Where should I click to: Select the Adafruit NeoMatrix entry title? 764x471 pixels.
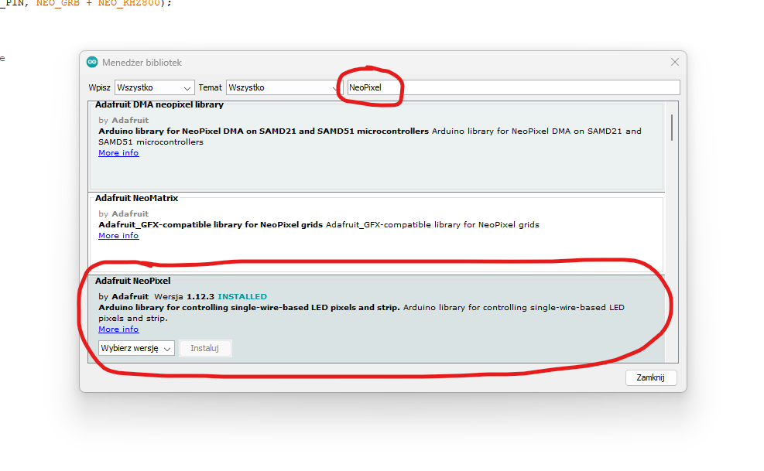[136, 198]
